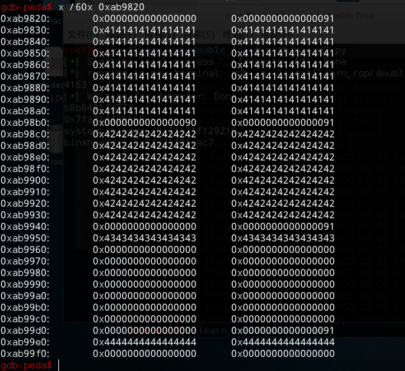Select address label 0xab9840:
Image resolution: width=405 pixels, height=371 pixels.
tap(25, 42)
